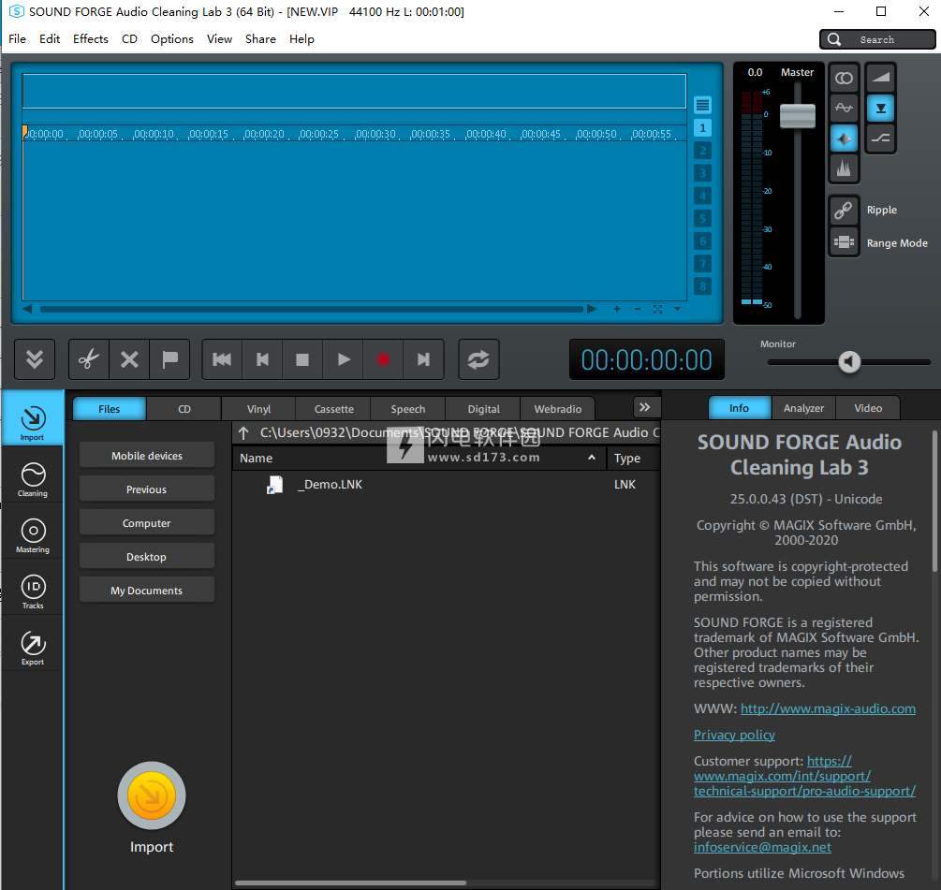Viewport: 941px width, 890px height.
Task: Switch to the Vinyl tab
Action: pyautogui.click(x=258, y=408)
